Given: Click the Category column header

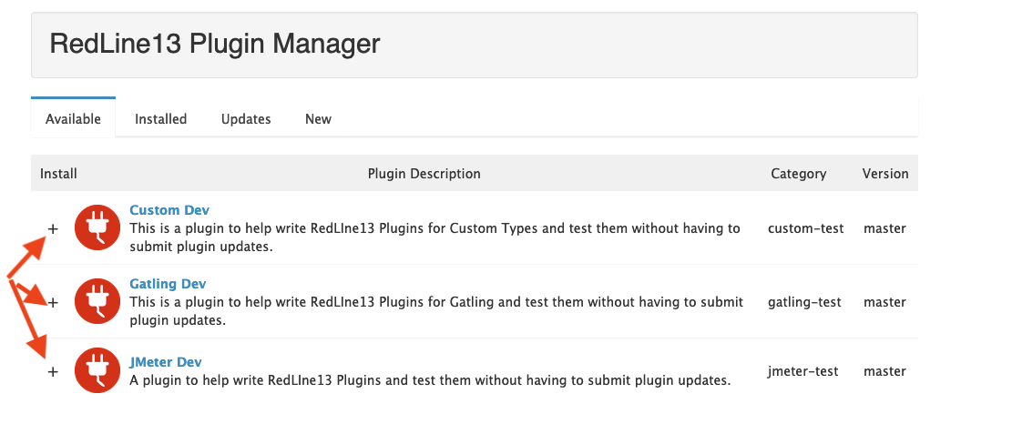Looking at the screenshot, I should [x=798, y=174].
